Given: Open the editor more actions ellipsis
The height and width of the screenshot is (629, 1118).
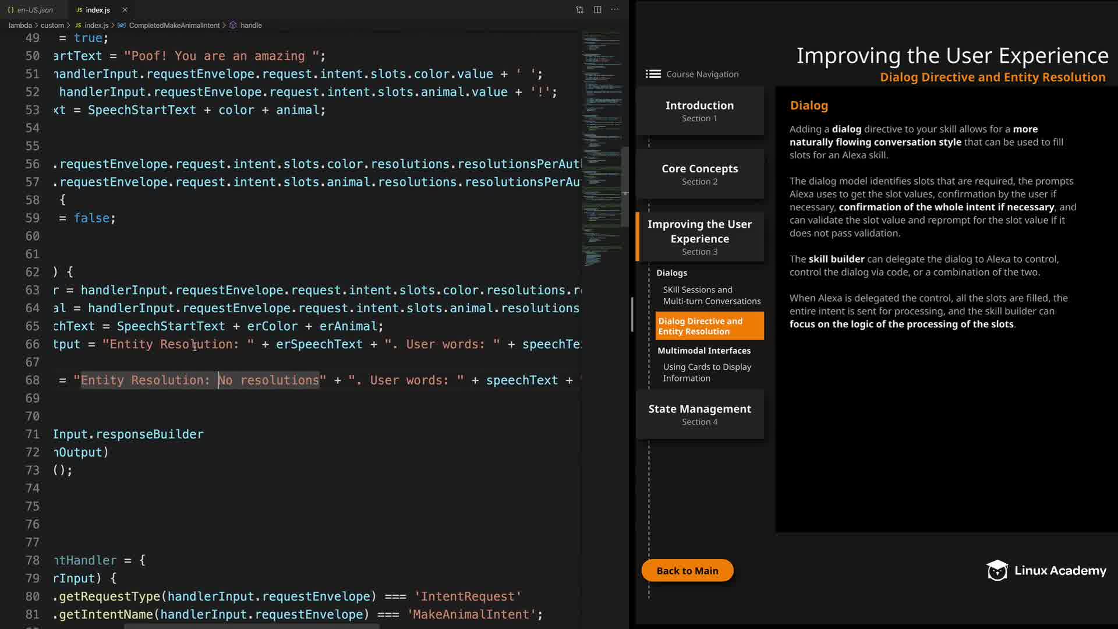Looking at the screenshot, I should (x=615, y=10).
